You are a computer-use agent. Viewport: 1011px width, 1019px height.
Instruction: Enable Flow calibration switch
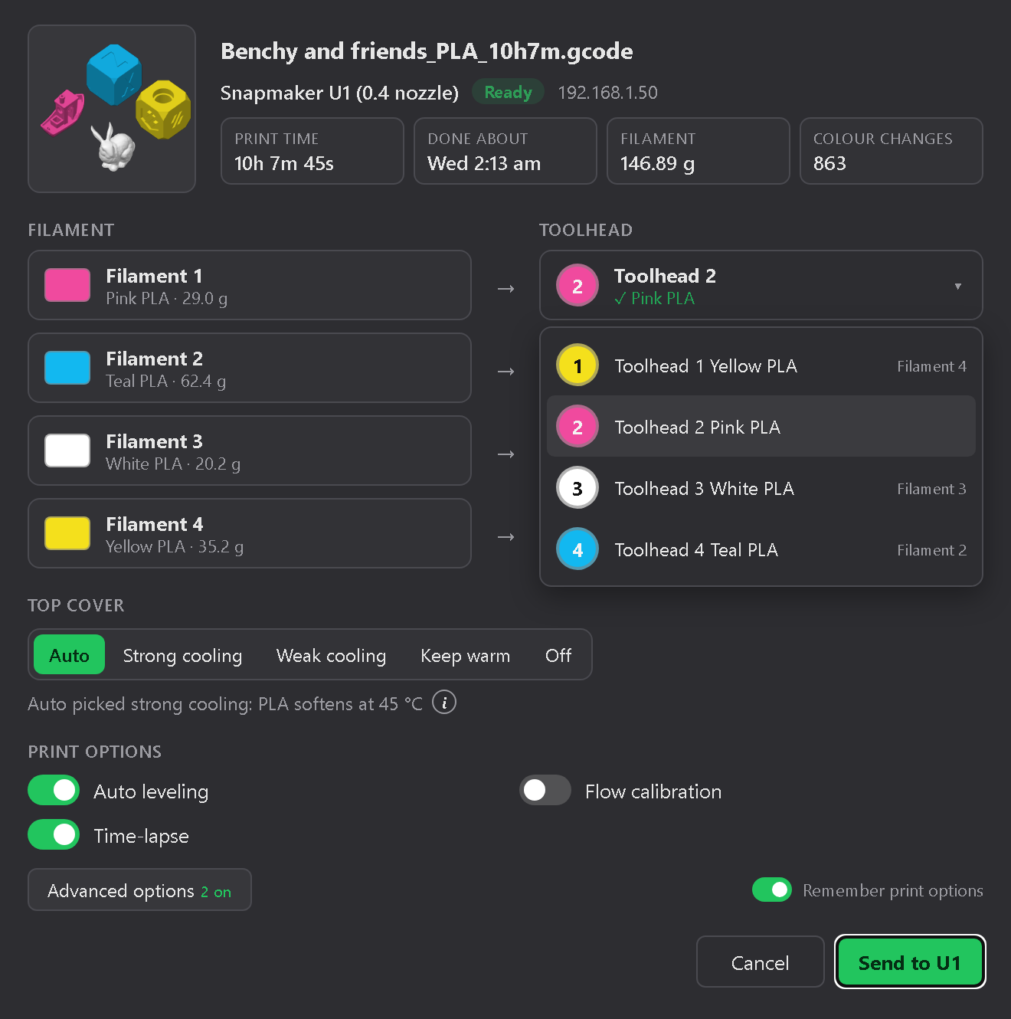[545, 790]
